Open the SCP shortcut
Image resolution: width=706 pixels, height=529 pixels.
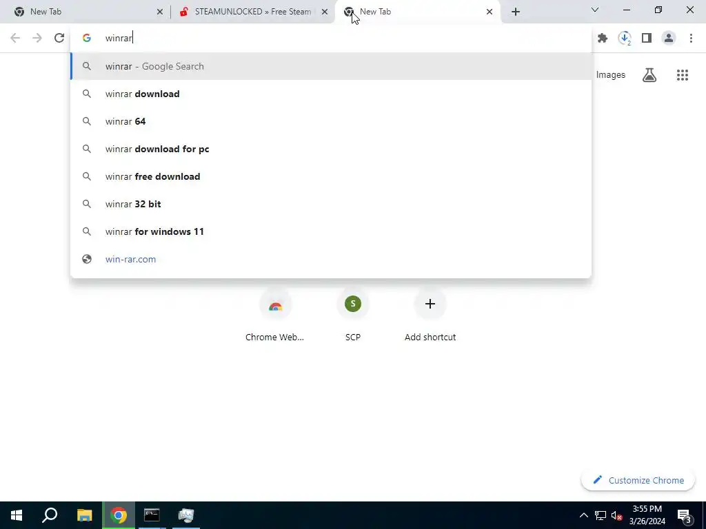(352, 315)
